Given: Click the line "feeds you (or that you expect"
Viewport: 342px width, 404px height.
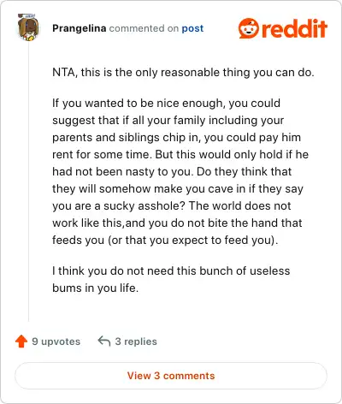Looking at the screenshot, I should coord(165,241).
